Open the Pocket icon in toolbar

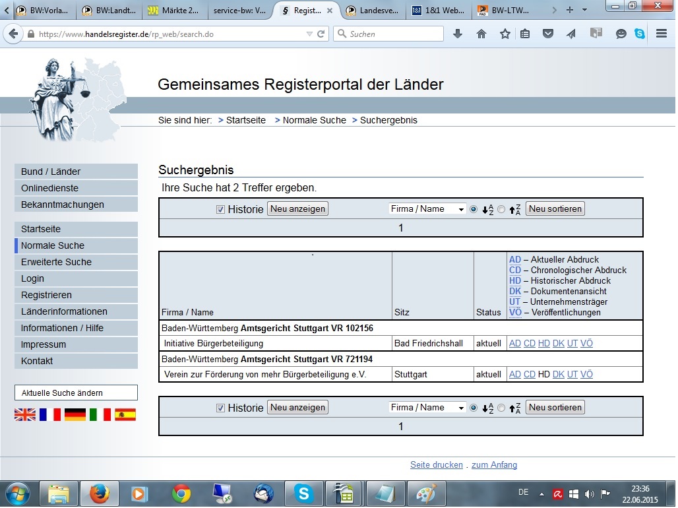(x=548, y=34)
